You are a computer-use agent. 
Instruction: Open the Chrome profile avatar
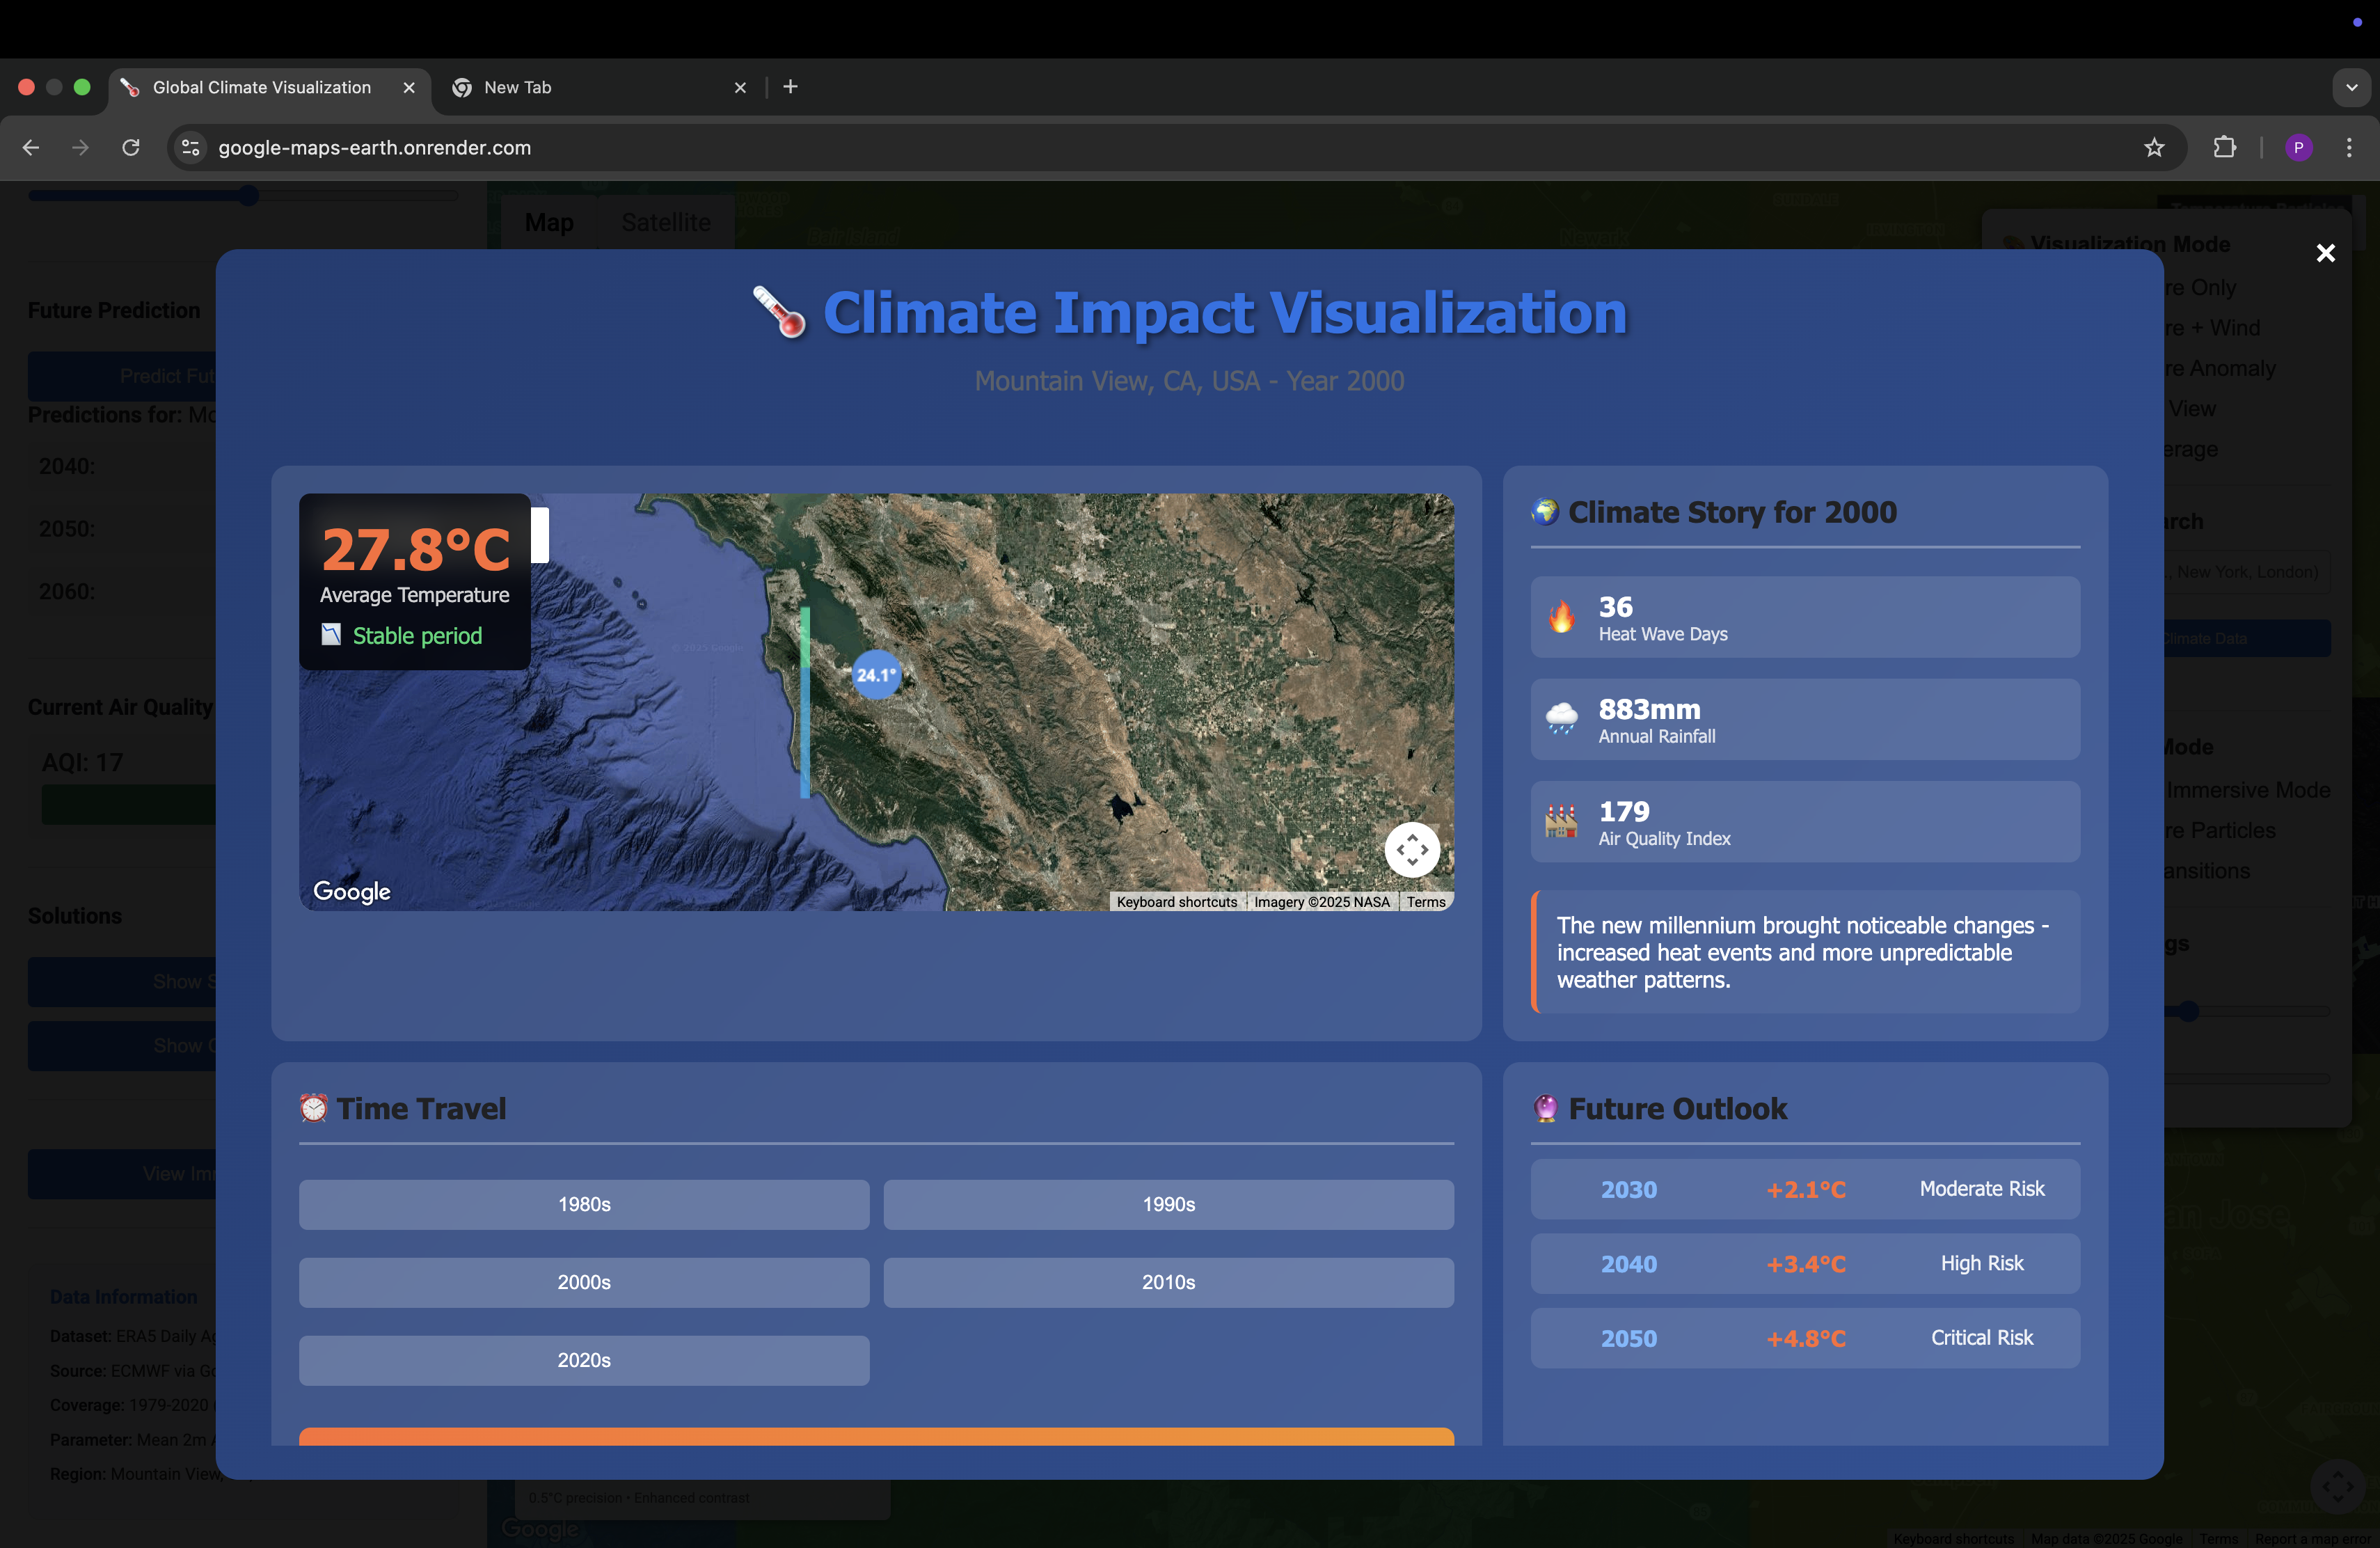click(2298, 148)
